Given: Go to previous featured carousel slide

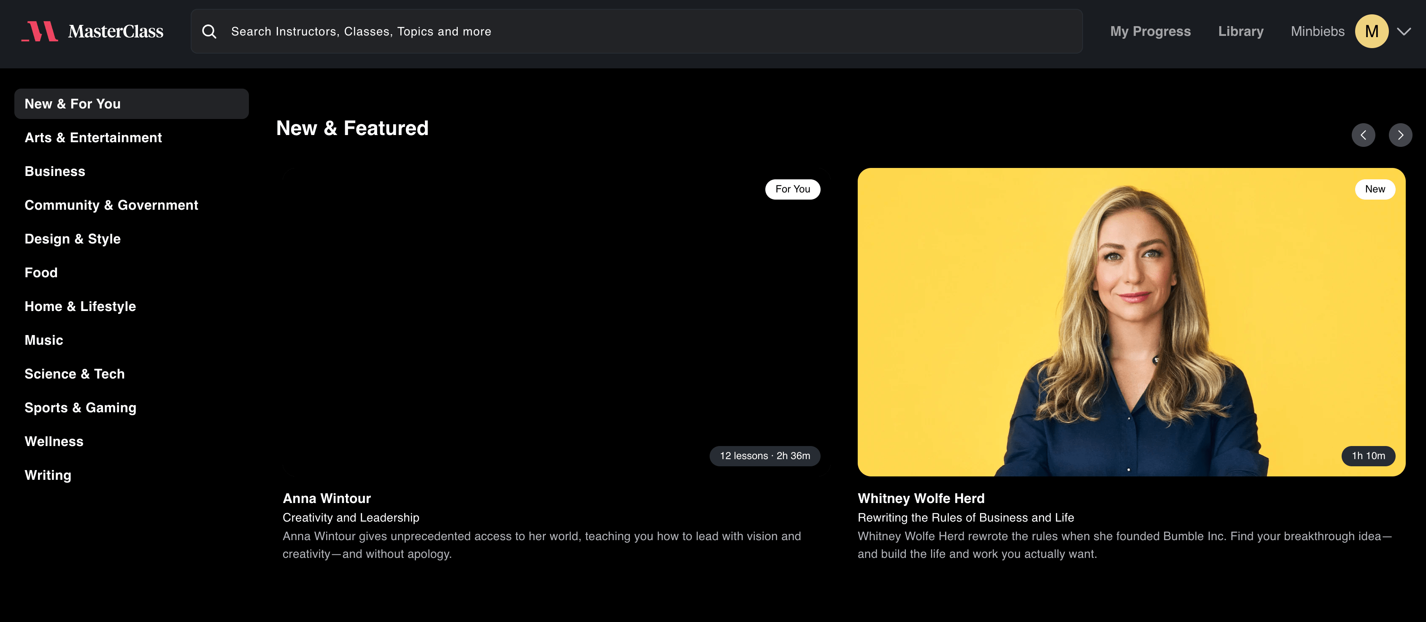Looking at the screenshot, I should point(1363,135).
